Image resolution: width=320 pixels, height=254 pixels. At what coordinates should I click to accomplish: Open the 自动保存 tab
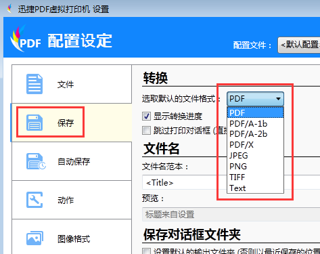(x=72, y=161)
